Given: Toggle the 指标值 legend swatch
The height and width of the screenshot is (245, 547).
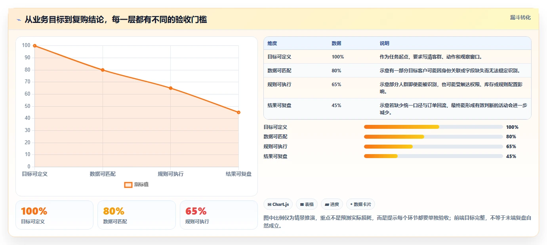Looking at the screenshot, I should pos(128,185).
